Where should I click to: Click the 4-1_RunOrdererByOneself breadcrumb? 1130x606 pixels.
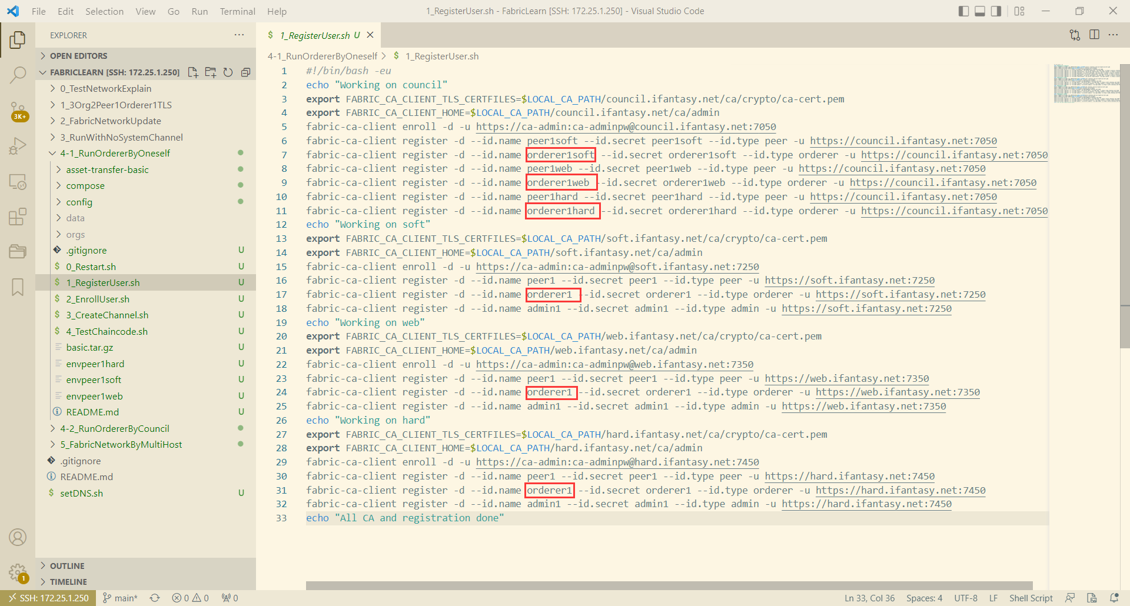pyautogui.click(x=323, y=56)
